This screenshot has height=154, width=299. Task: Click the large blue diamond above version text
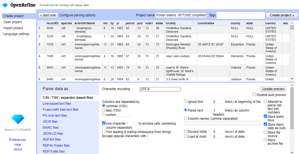(18, 120)
